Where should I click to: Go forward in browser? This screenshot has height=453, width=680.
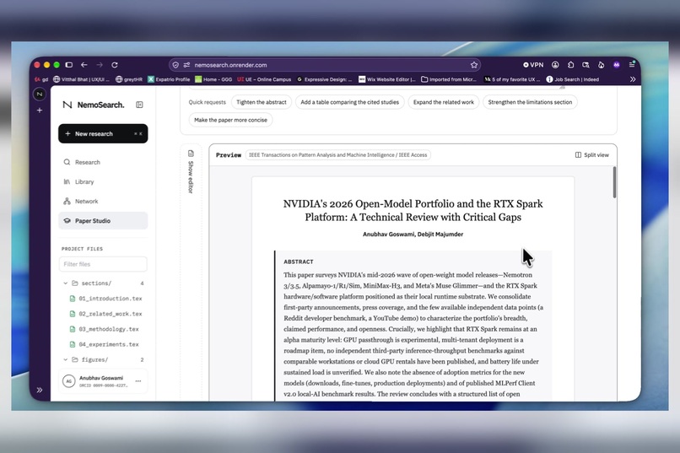coord(100,65)
